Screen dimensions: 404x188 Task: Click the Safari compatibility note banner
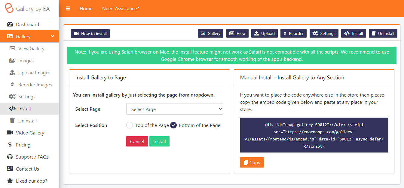pyautogui.click(x=232, y=55)
